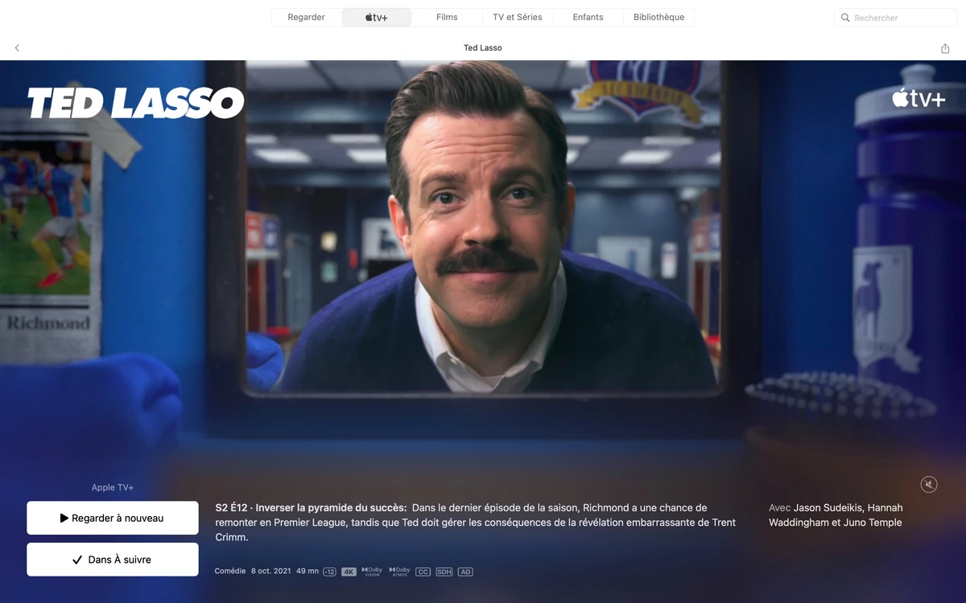The image size is (966, 603).
Task: Click the Dolby Vision badge
Action: click(x=372, y=572)
